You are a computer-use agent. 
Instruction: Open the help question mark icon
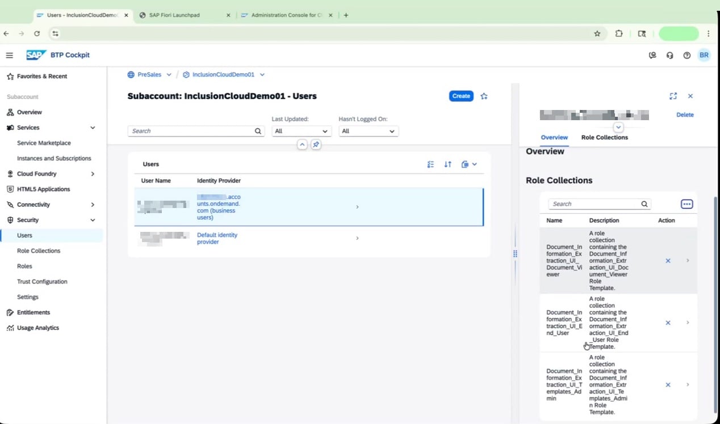tap(686, 56)
